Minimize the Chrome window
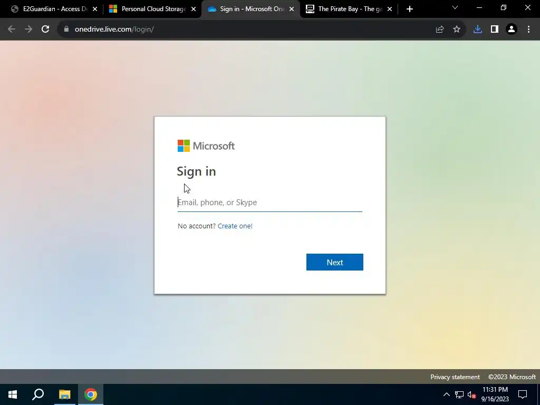The height and width of the screenshot is (405, 540). coord(479,7)
